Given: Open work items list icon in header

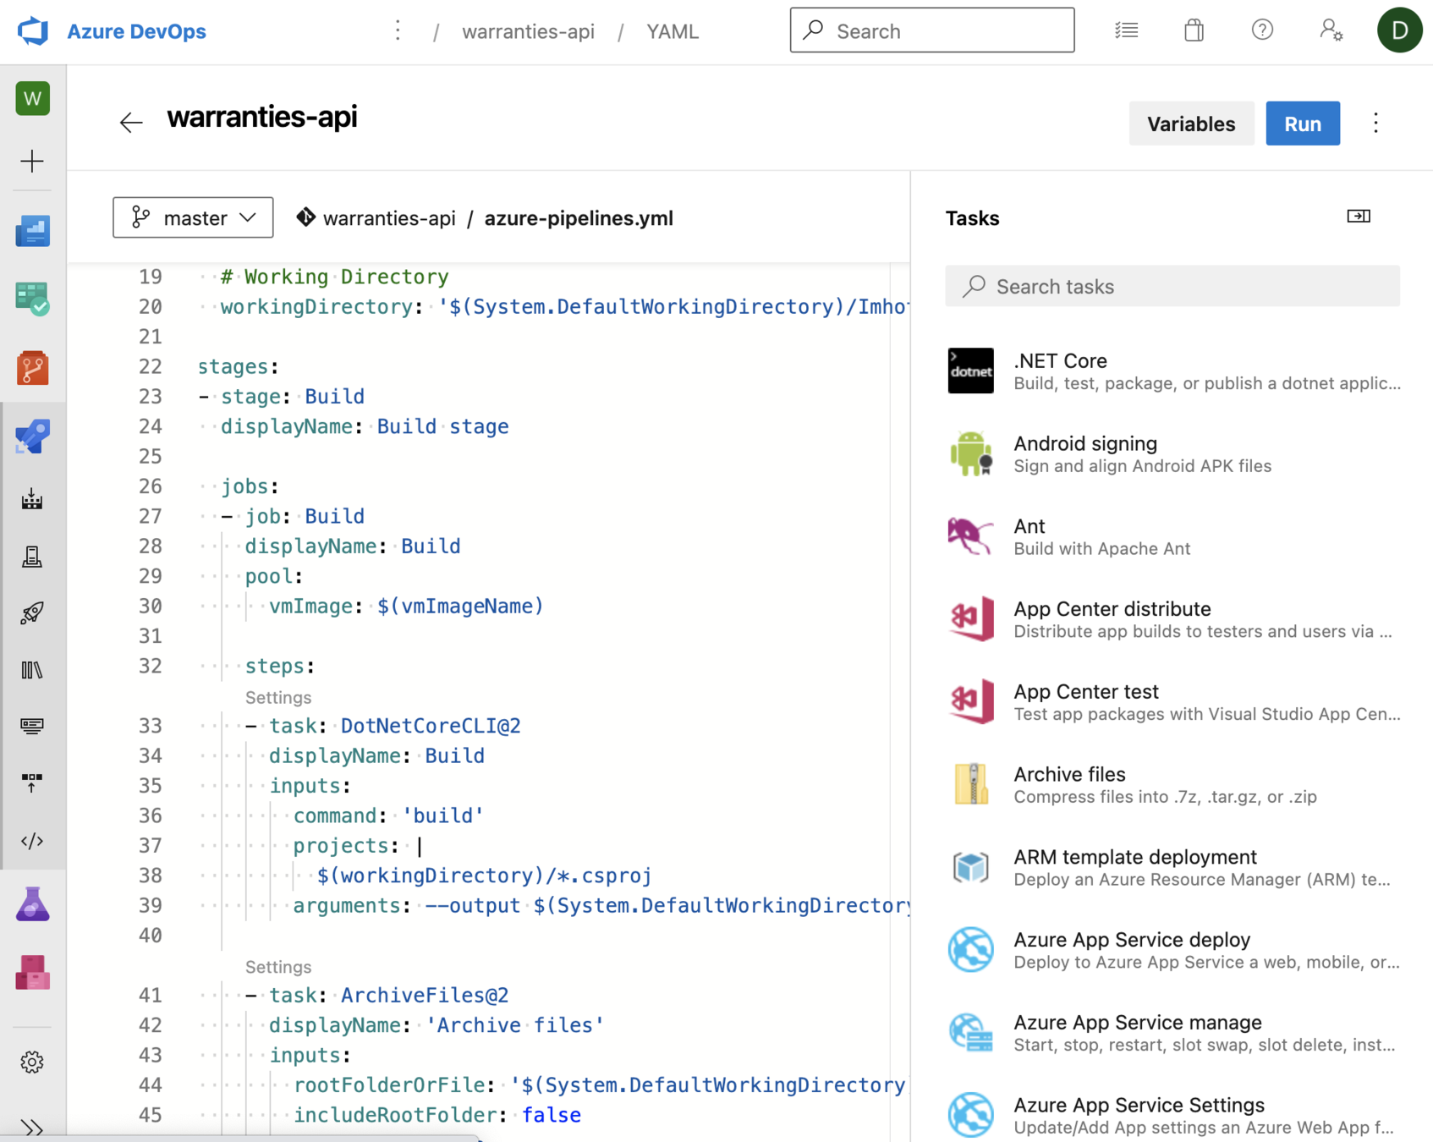Looking at the screenshot, I should 1126,30.
